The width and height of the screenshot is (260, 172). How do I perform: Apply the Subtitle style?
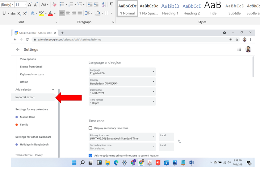[x=234, y=9]
